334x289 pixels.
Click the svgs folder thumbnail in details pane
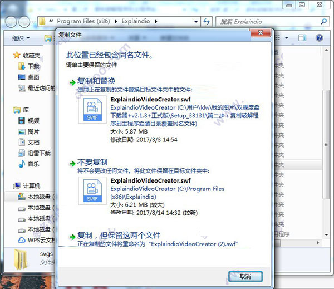coord(21,259)
